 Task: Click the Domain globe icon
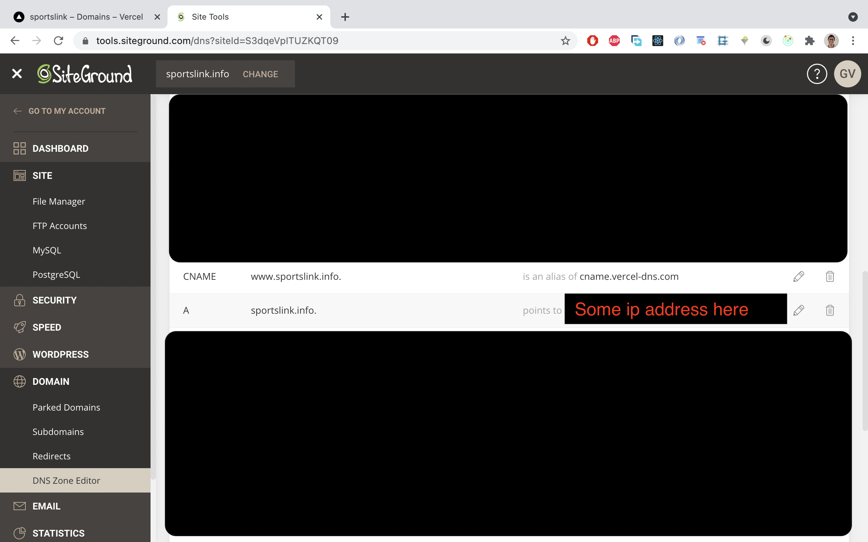point(19,381)
